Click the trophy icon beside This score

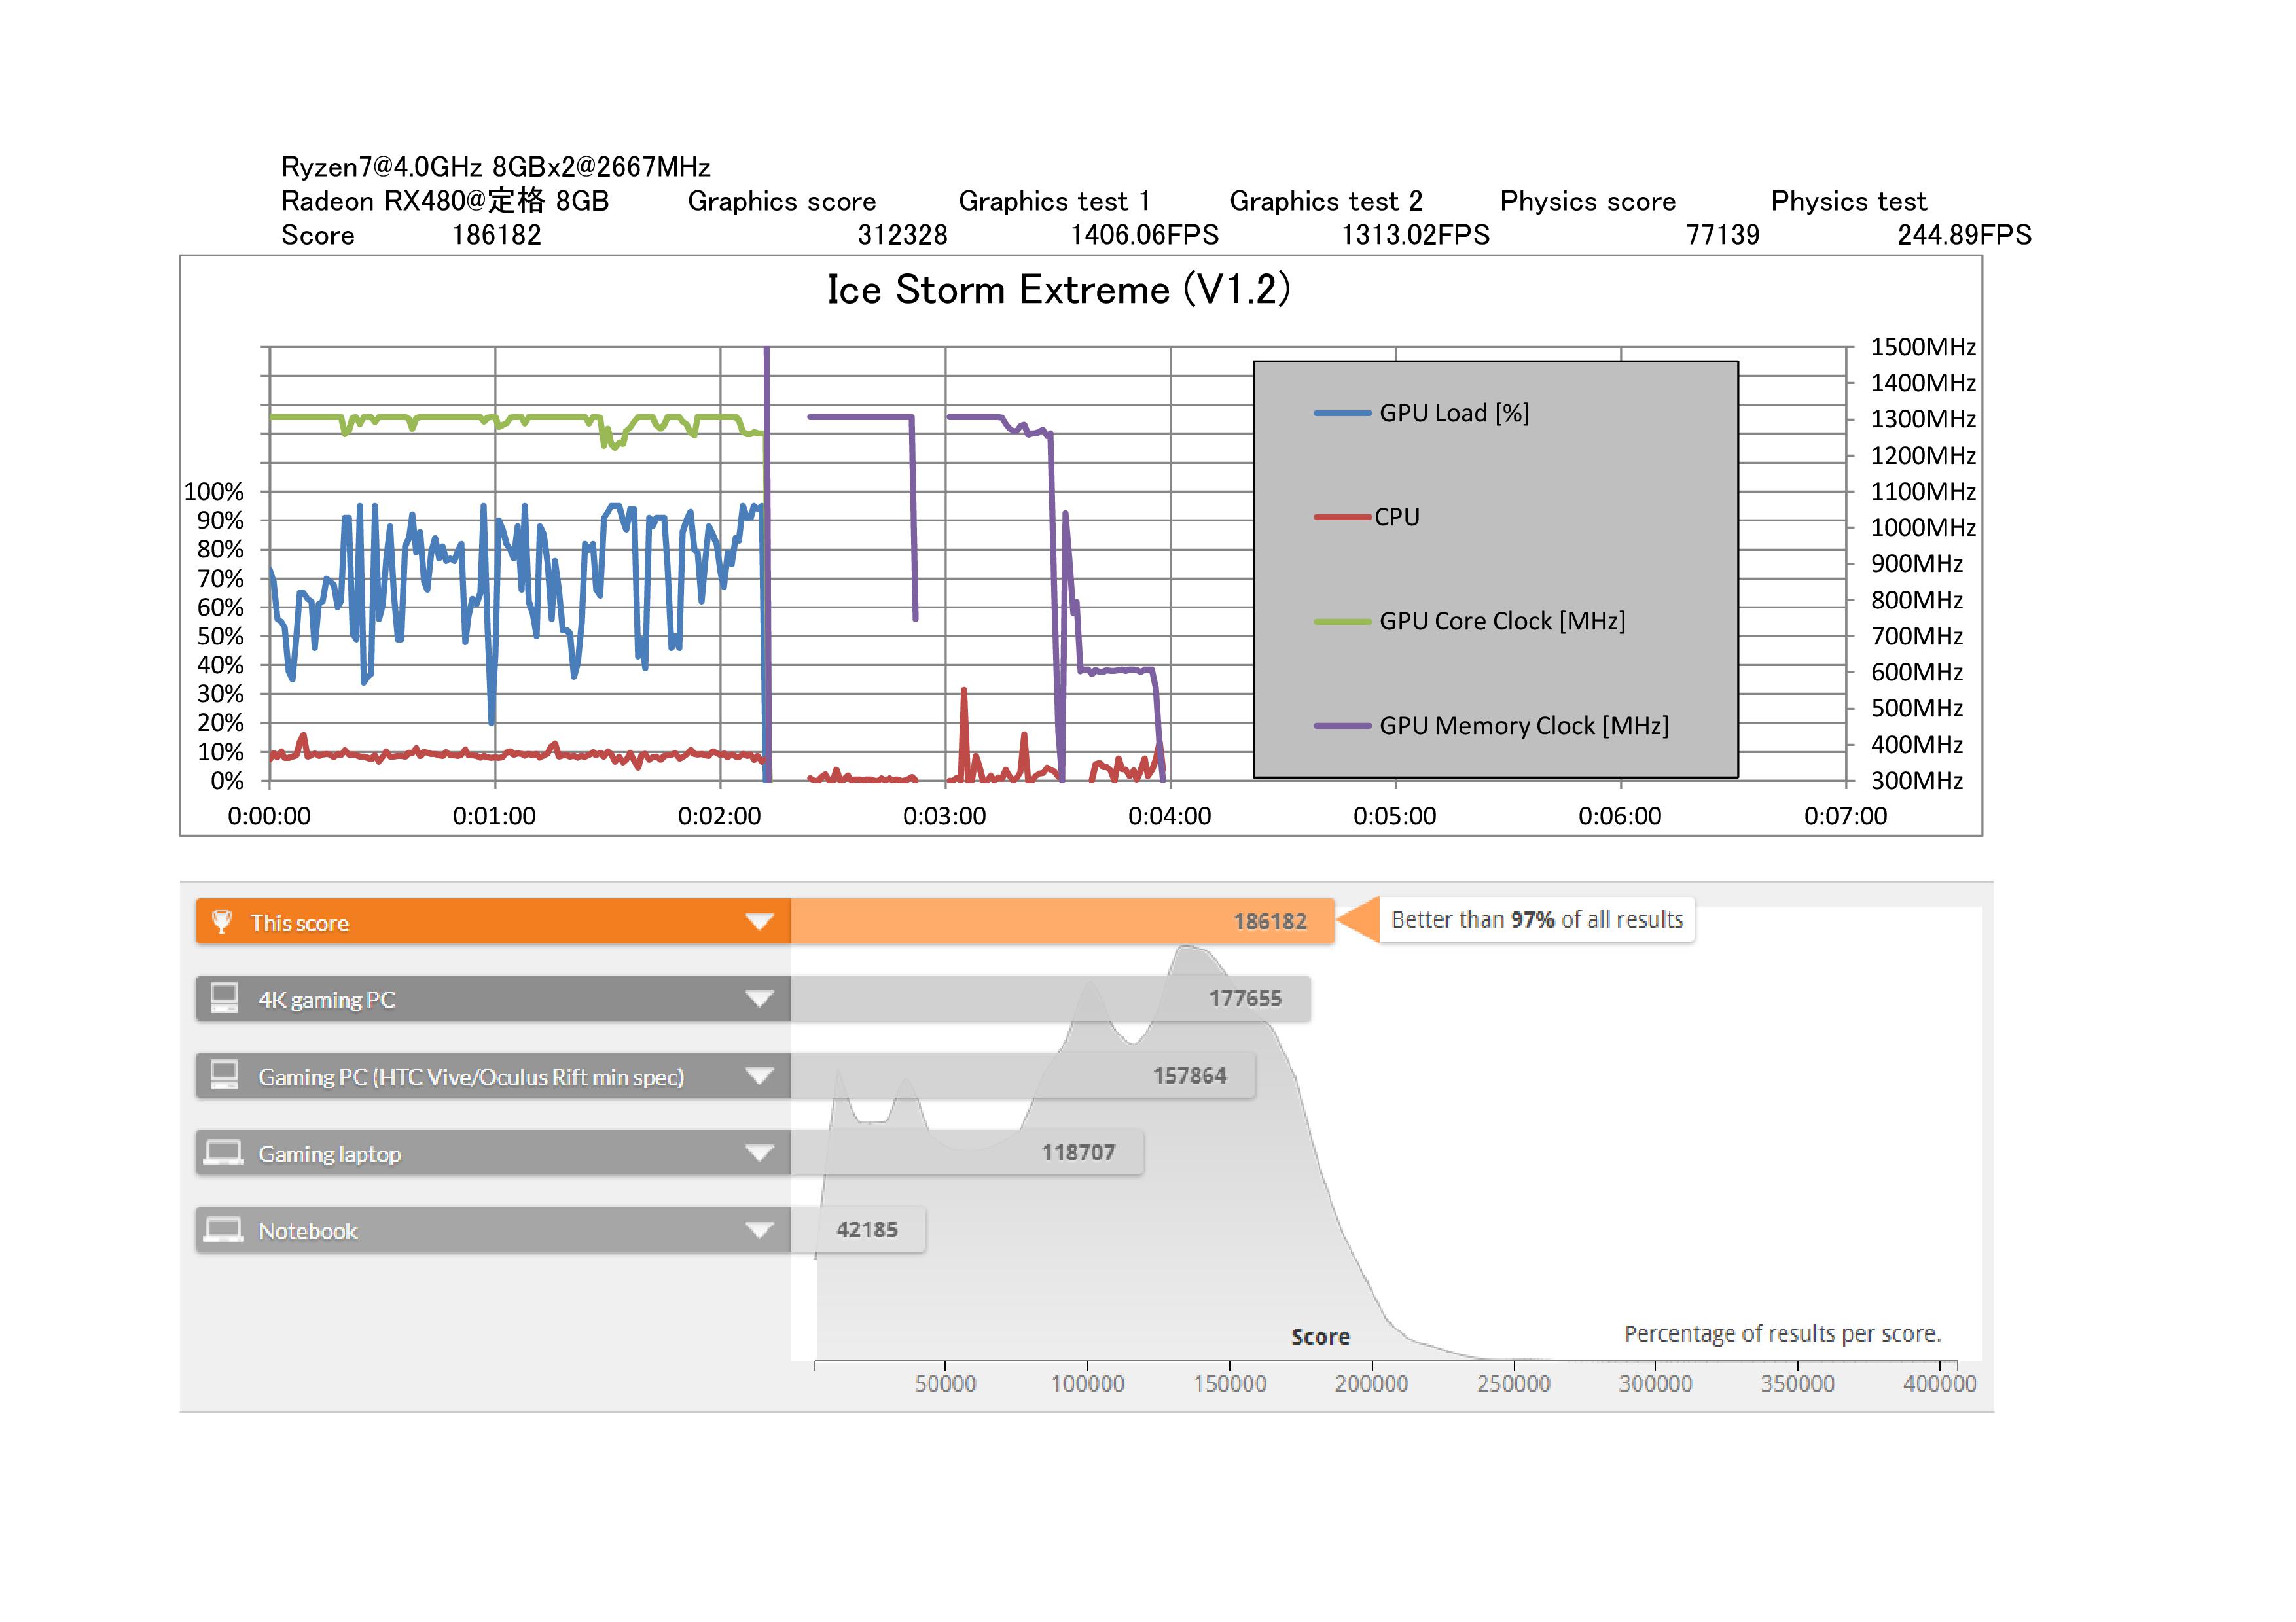222,921
